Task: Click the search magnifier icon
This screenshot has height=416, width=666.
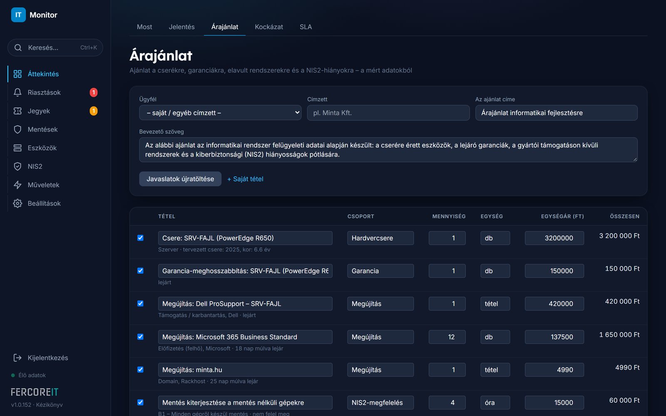Action: click(x=18, y=48)
